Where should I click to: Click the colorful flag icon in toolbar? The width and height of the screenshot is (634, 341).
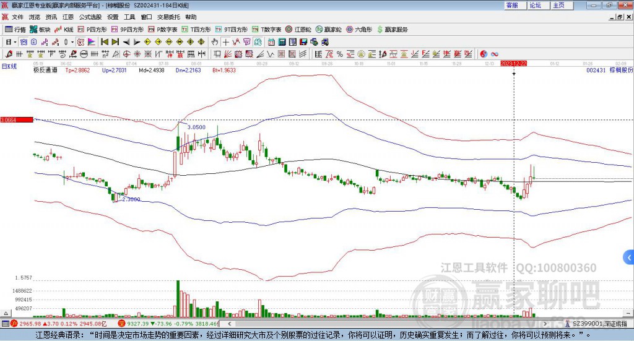click(x=92, y=42)
